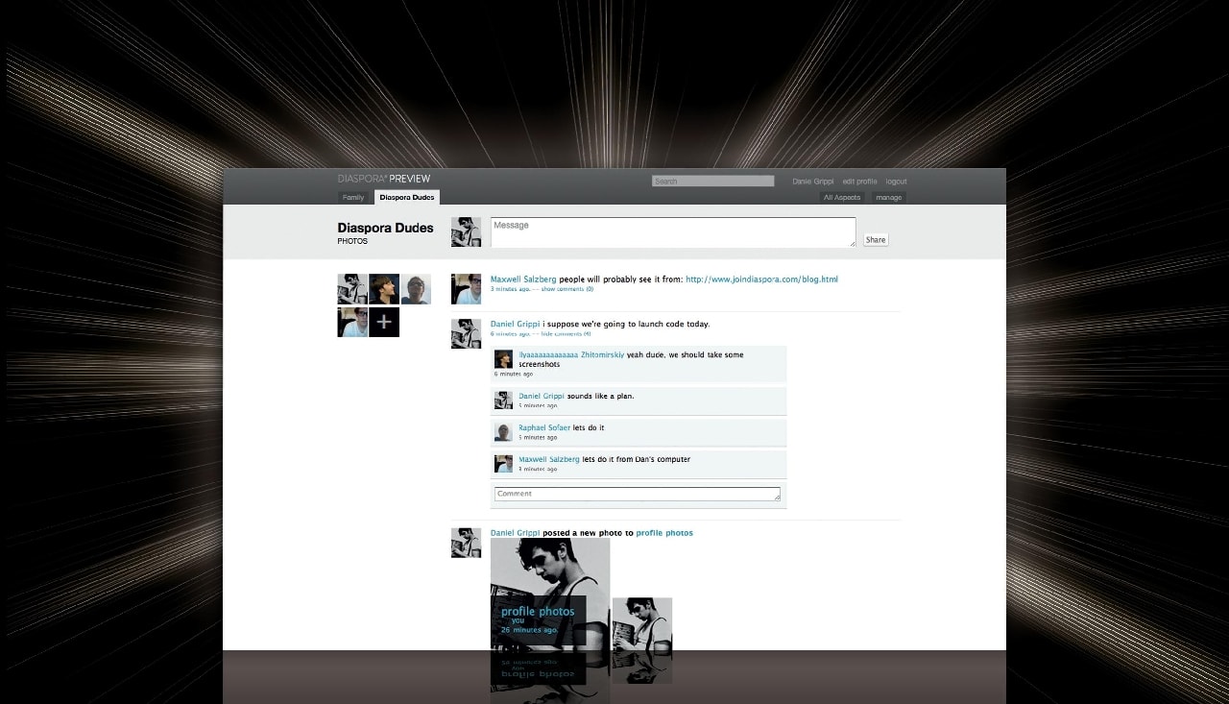Collapse comments with 'hide comments (4)'
Screen dimensions: 1229x704
tap(566, 334)
